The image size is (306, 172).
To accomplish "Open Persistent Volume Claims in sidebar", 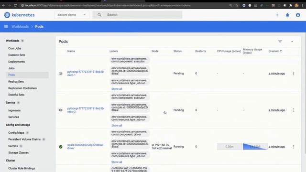I will [24, 139].
